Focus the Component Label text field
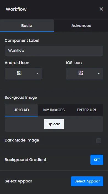 point(54,51)
